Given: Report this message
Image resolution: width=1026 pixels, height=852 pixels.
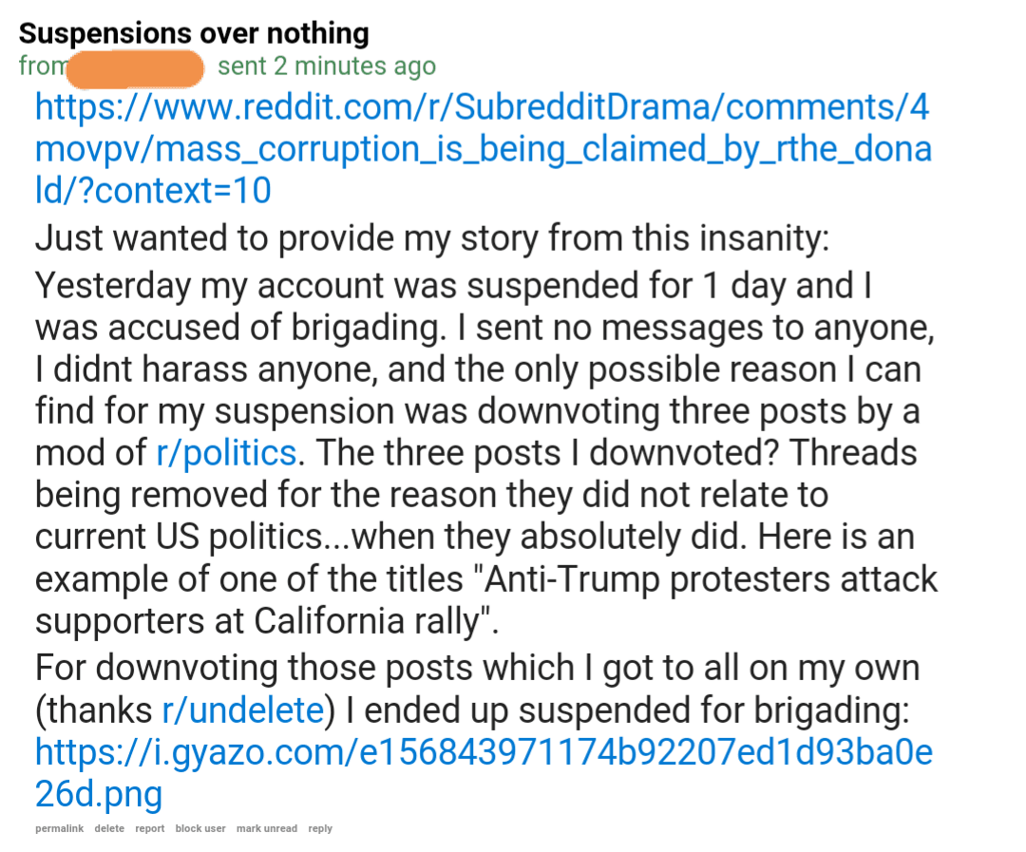Looking at the screenshot, I should coord(150,828).
